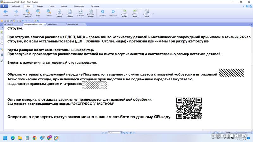Open the attachments paperclip panel in sidebar
Viewport: 253px width, 142px height.
point(2,55)
